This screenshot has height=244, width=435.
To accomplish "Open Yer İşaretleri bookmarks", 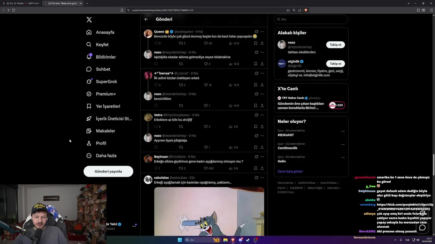I will click(x=103, y=106).
